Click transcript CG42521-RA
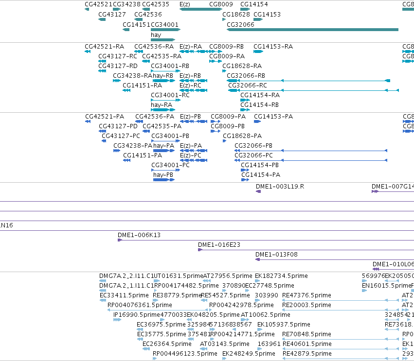Viewport: 414px width, 361px height. point(104,47)
